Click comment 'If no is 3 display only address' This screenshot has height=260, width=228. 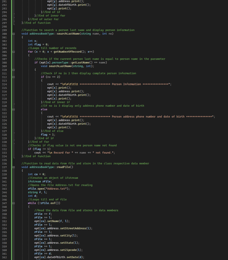(92, 106)
